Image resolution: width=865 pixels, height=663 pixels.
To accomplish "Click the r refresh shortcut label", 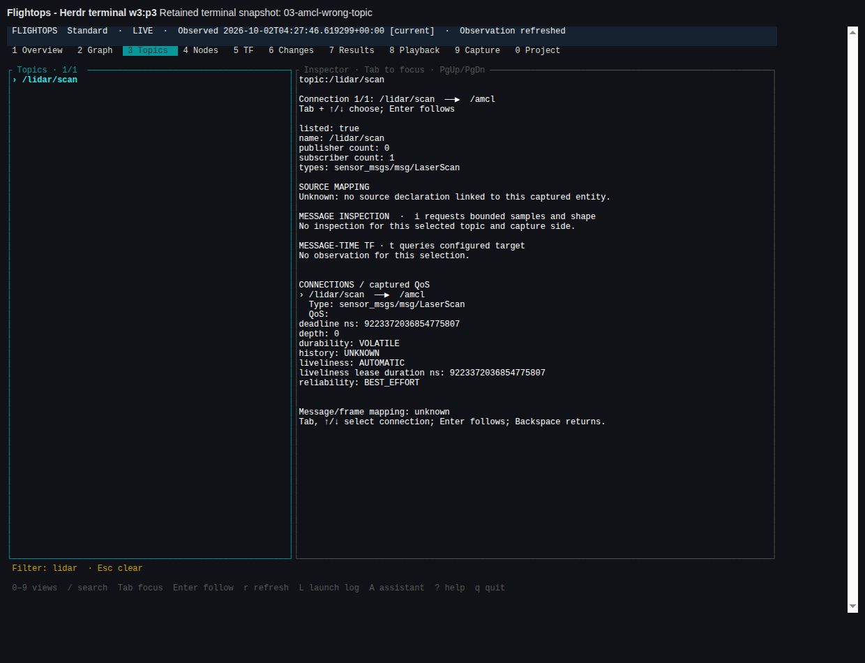I will coord(266,588).
